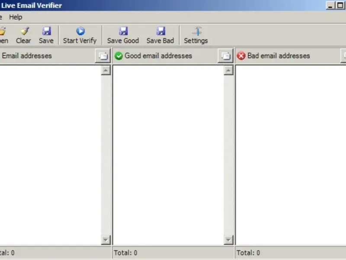
Task: Click the Clear broom icon
Action: coord(25,31)
